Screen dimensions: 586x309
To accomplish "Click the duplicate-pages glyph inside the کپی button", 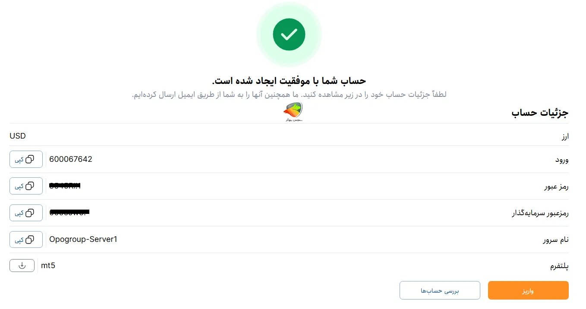I will coord(30,159).
